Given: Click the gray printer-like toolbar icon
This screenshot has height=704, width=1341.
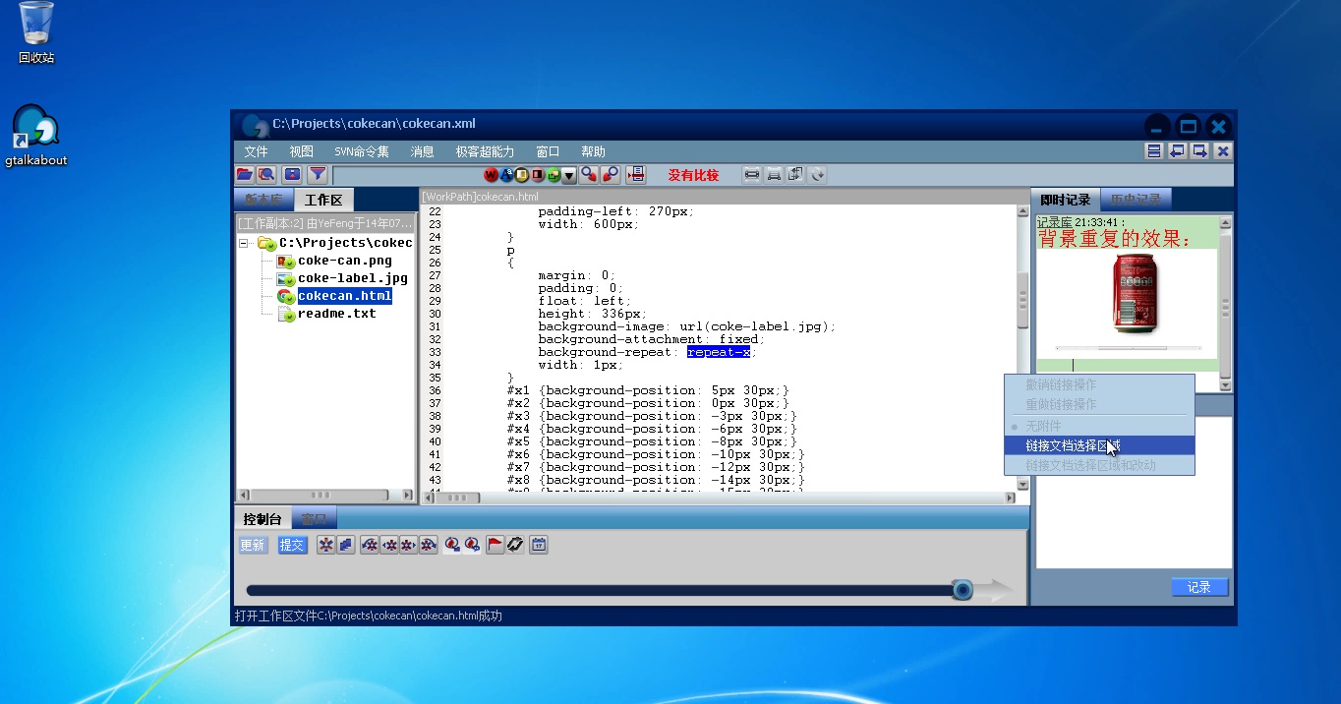Looking at the screenshot, I should click(775, 175).
